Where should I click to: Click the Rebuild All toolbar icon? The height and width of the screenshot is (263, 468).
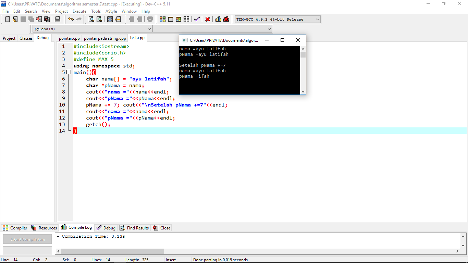pyautogui.click(x=186, y=19)
